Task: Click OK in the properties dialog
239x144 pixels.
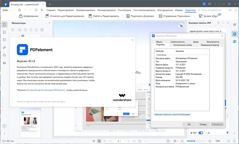Action: (189, 124)
